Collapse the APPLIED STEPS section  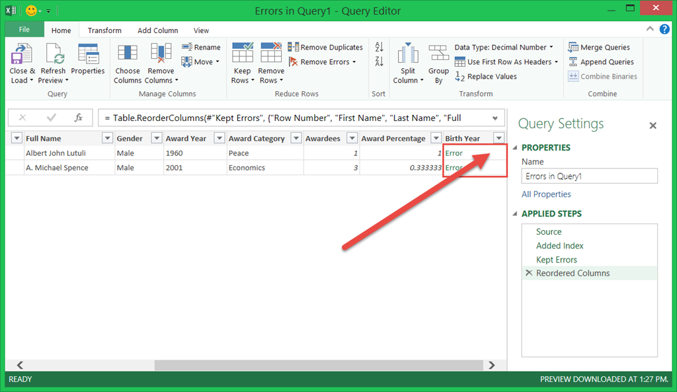click(x=514, y=214)
